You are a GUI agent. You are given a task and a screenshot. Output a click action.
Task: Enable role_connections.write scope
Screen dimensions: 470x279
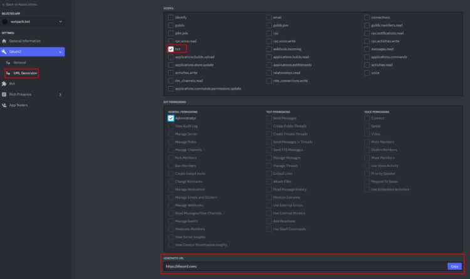pyautogui.click(x=269, y=81)
